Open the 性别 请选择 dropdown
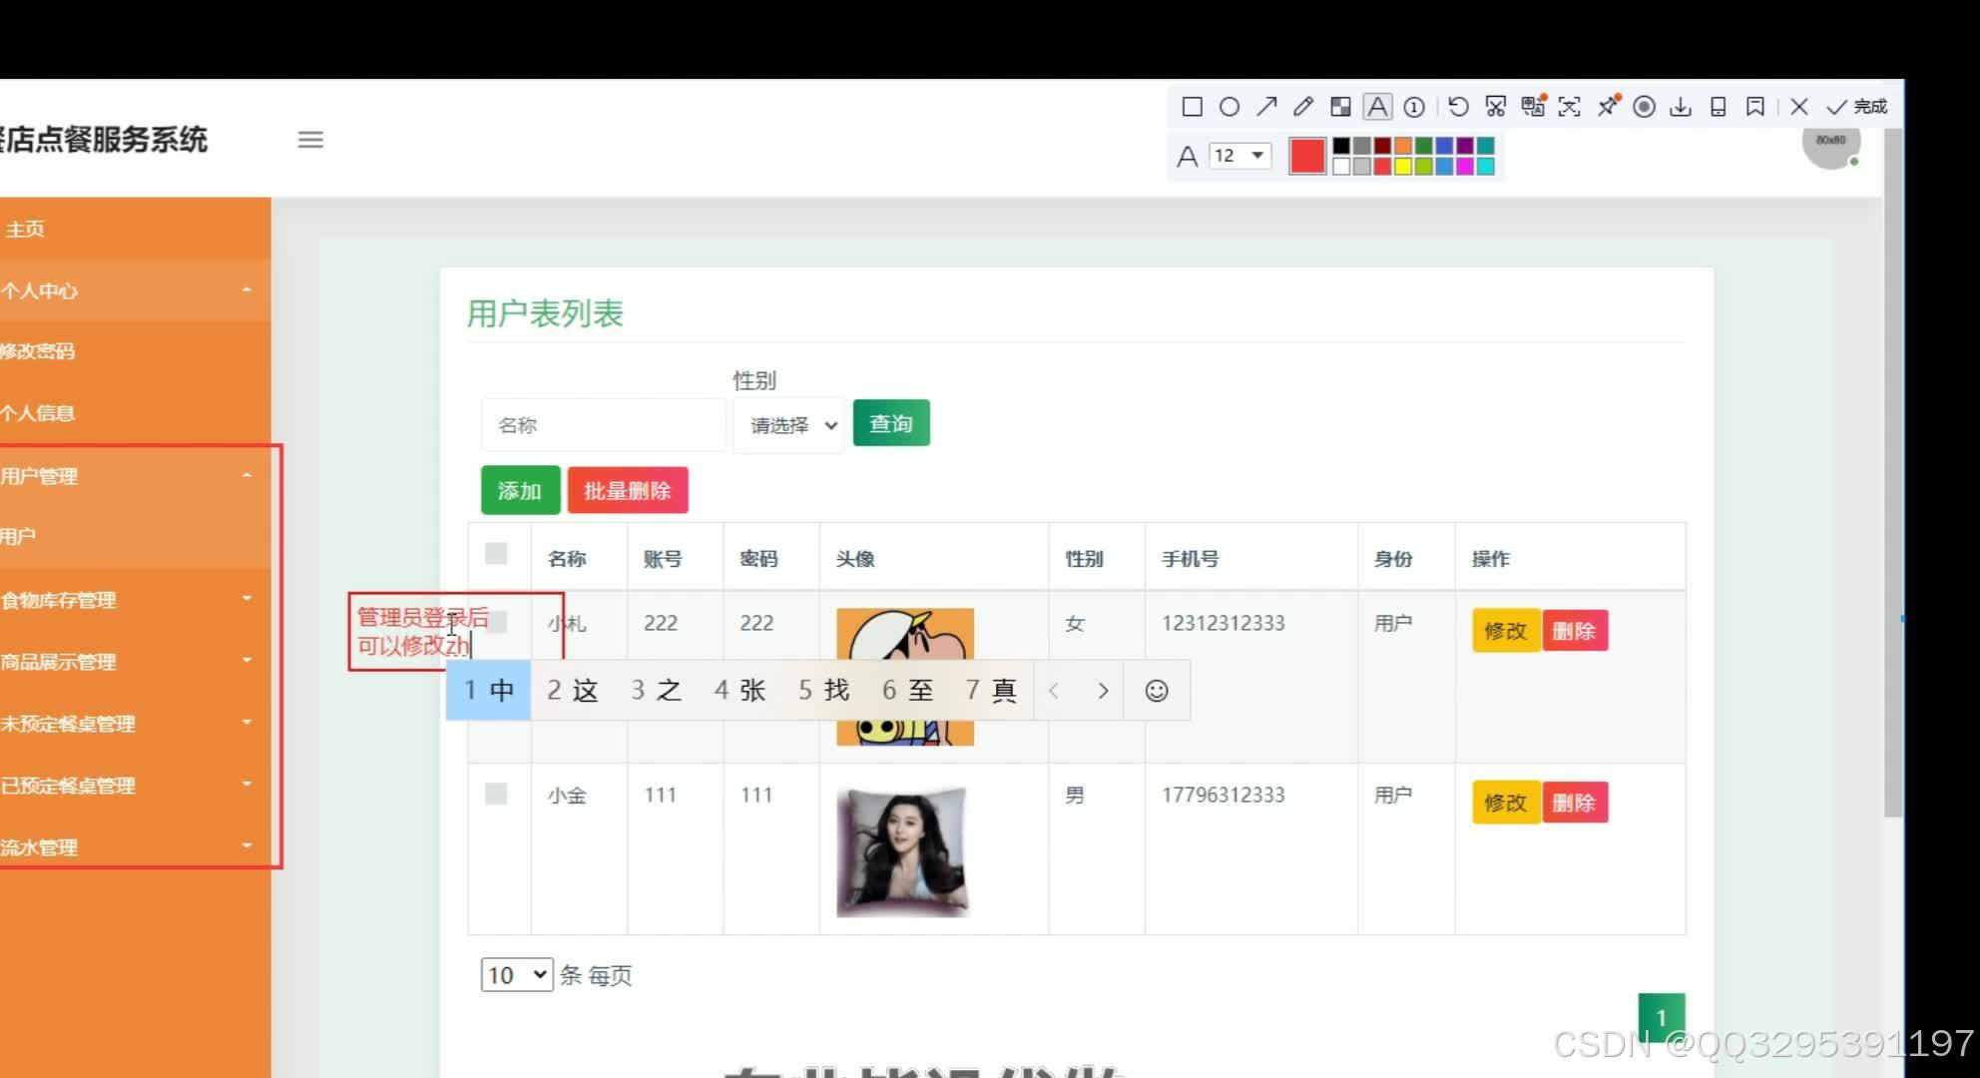The image size is (1980, 1078). click(791, 425)
